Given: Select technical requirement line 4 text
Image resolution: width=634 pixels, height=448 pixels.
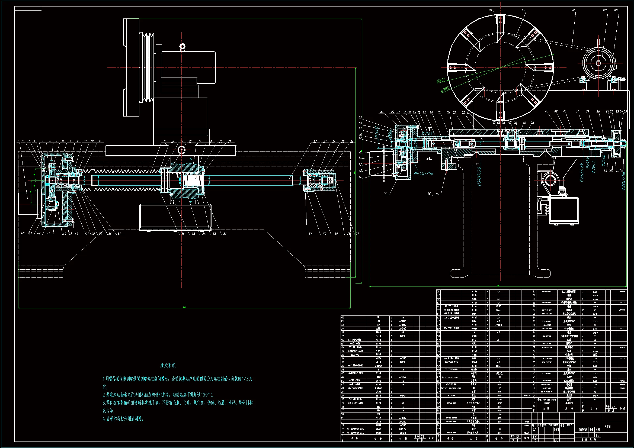Looking at the screenshot, I should [123, 419].
